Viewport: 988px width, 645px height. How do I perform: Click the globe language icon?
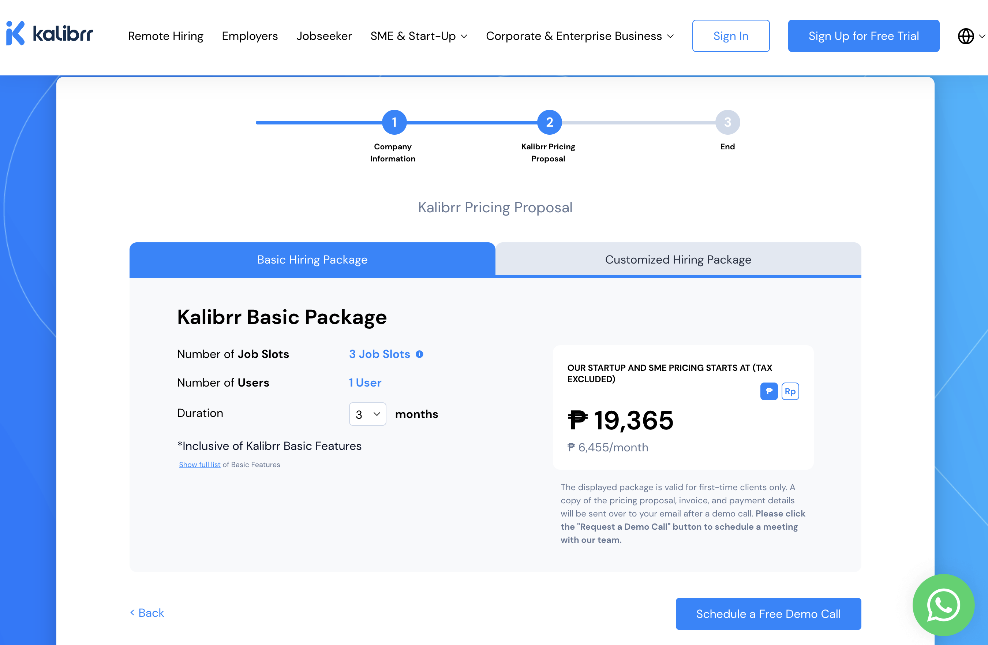[x=966, y=36]
